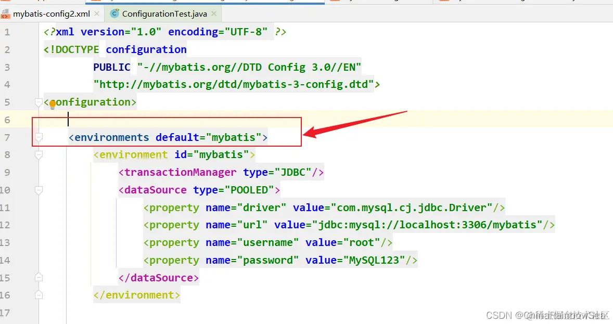The image size is (613, 324).
Task: Collapse the configuration tag fold marker
Action: 39,102
